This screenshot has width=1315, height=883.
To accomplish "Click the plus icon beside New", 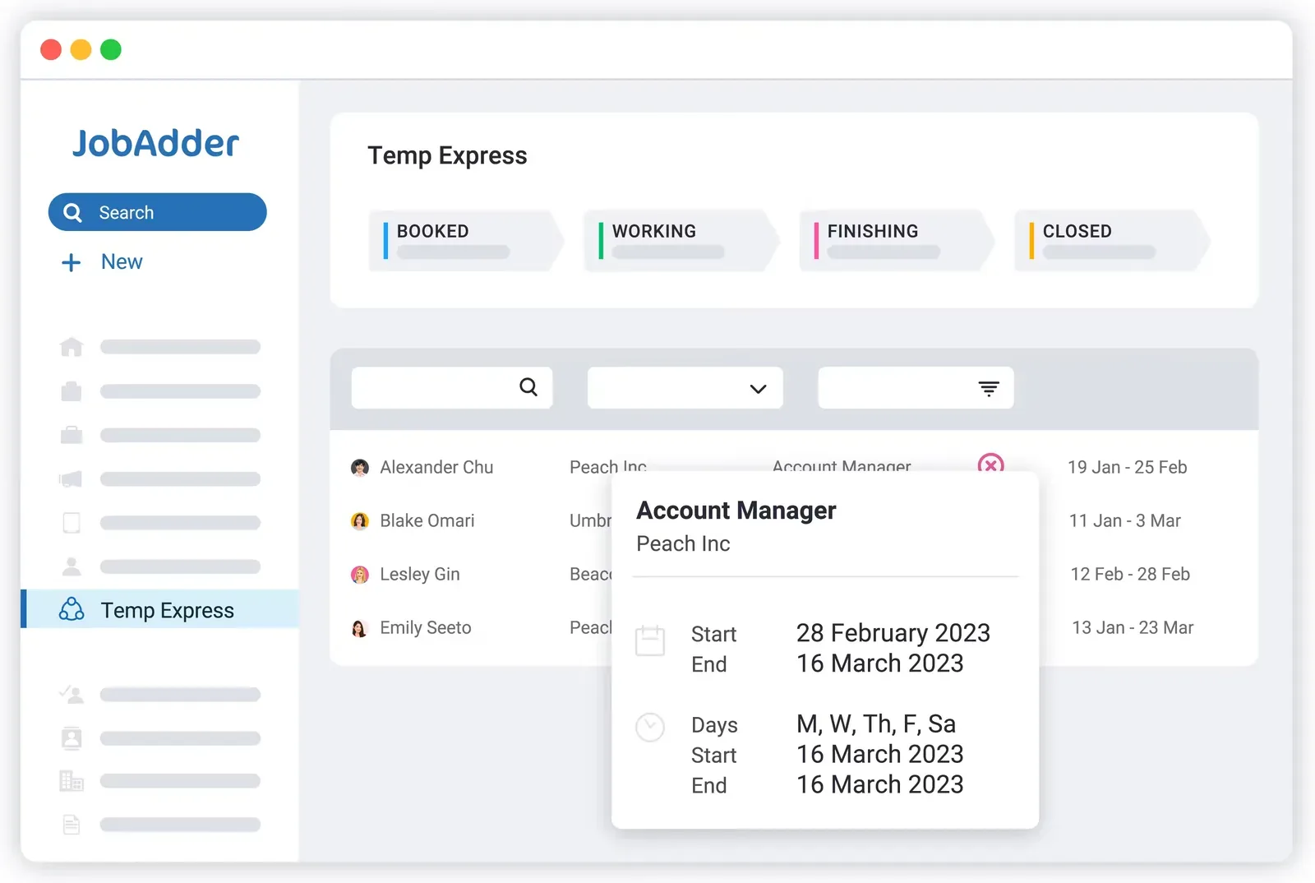I will 72,262.
